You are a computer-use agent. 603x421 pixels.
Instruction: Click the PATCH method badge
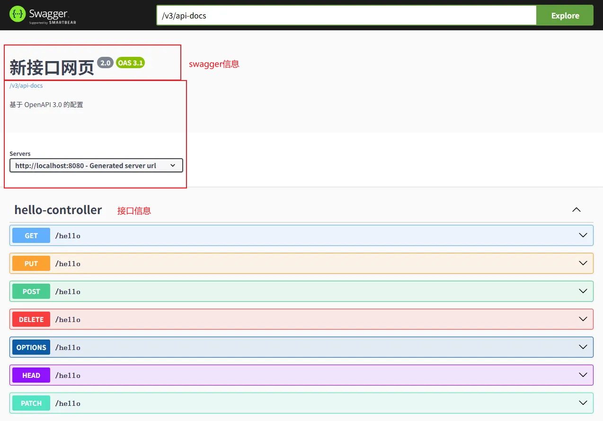click(31, 403)
